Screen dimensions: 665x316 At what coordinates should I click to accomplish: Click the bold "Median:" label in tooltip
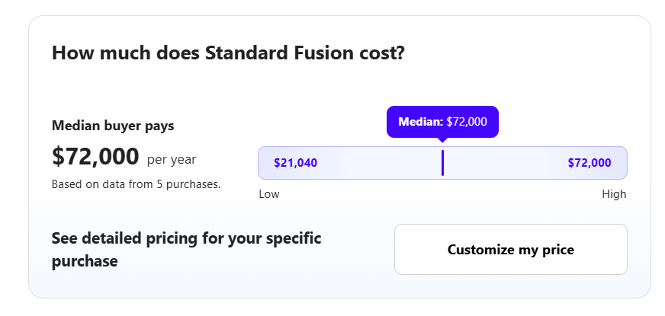point(420,122)
